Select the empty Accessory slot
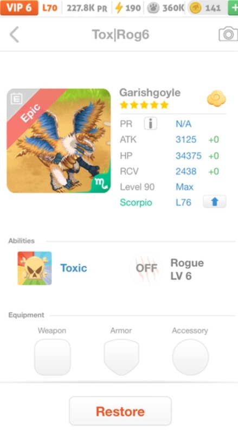Image resolution: width=238 pixels, height=434 pixels. click(190, 358)
